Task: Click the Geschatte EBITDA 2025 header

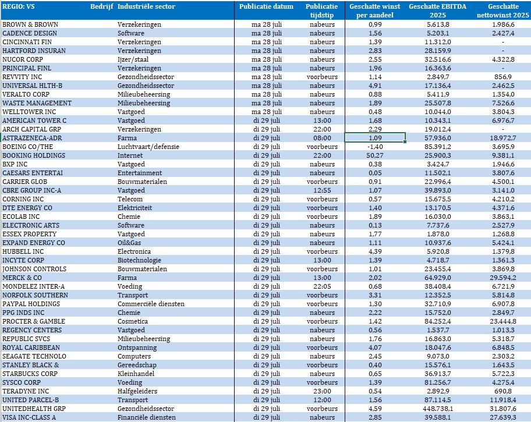Action: coord(437,11)
